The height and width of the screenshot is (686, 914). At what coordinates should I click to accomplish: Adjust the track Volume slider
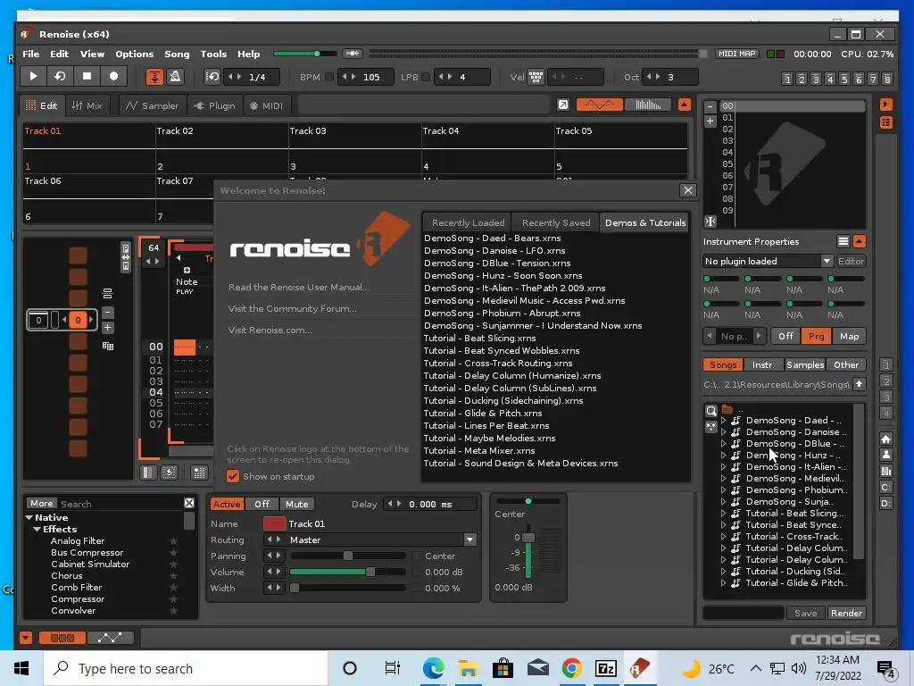tap(347, 573)
